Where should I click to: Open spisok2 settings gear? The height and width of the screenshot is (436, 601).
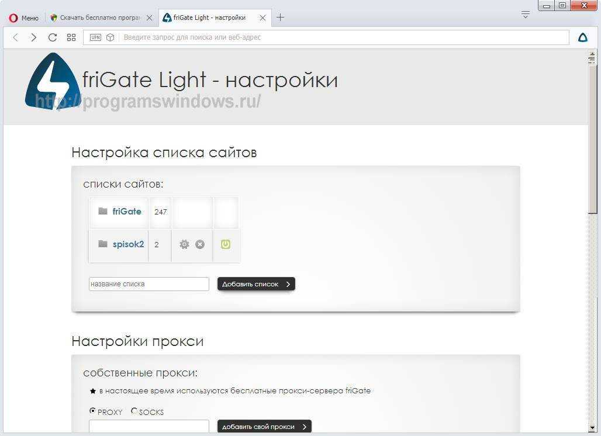[184, 244]
